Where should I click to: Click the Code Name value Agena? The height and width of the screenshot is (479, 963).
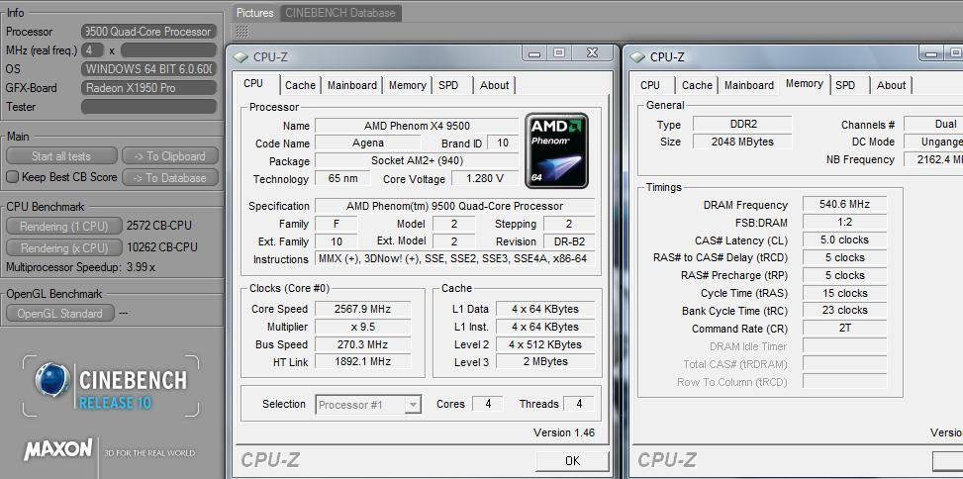tap(368, 144)
